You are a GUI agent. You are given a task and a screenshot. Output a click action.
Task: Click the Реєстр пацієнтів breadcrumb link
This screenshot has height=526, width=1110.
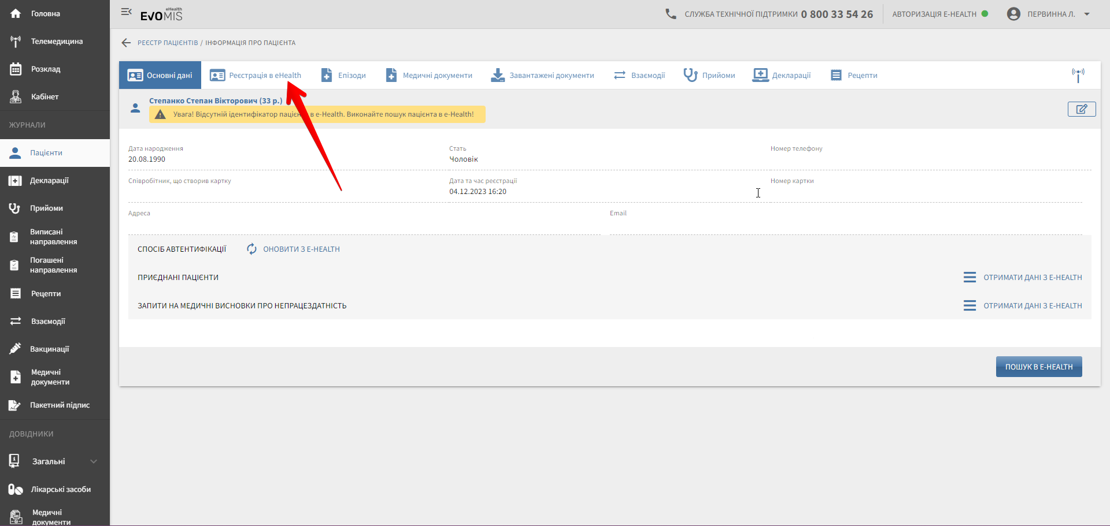pyautogui.click(x=168, y=43)
